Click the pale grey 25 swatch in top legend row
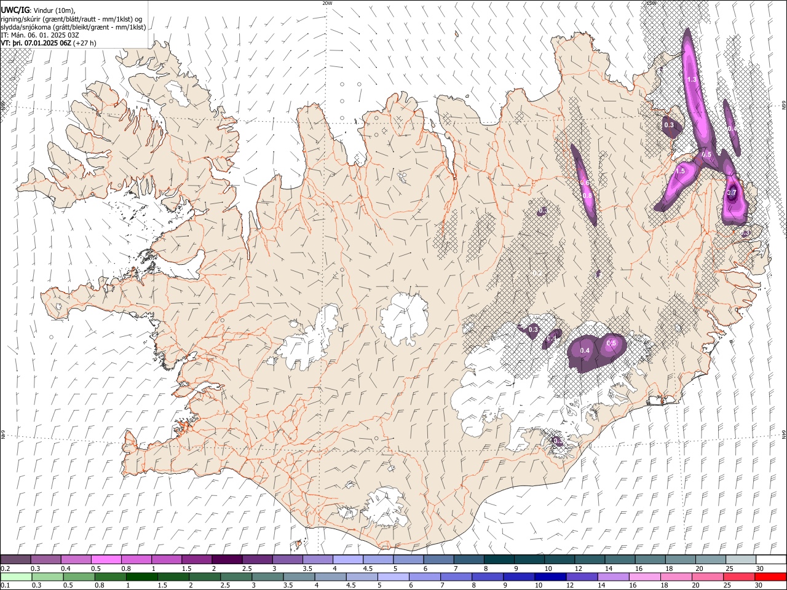Screen dimensions: 787x590 [740, 559]
